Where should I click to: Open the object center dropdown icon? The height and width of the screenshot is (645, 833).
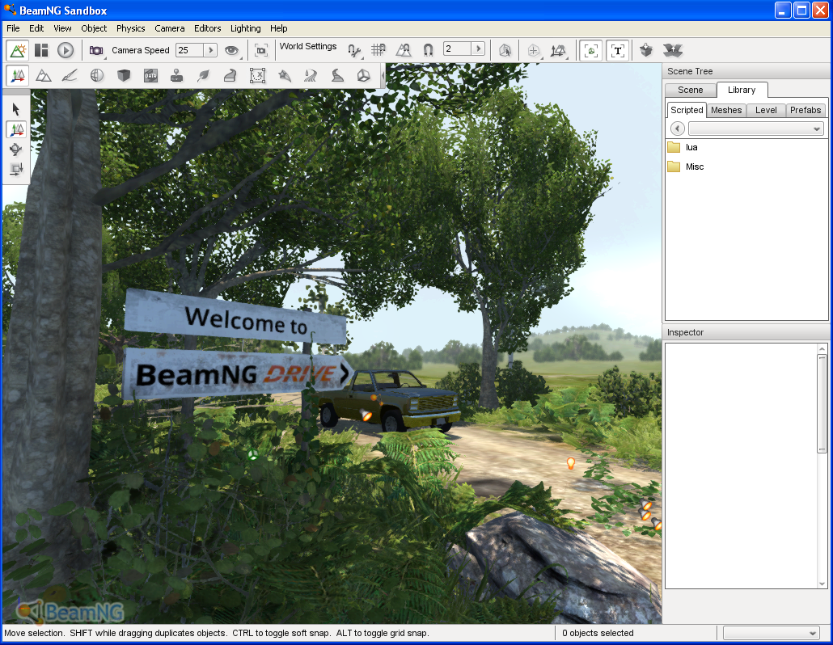pyautogui.click(x=534, y=50)
